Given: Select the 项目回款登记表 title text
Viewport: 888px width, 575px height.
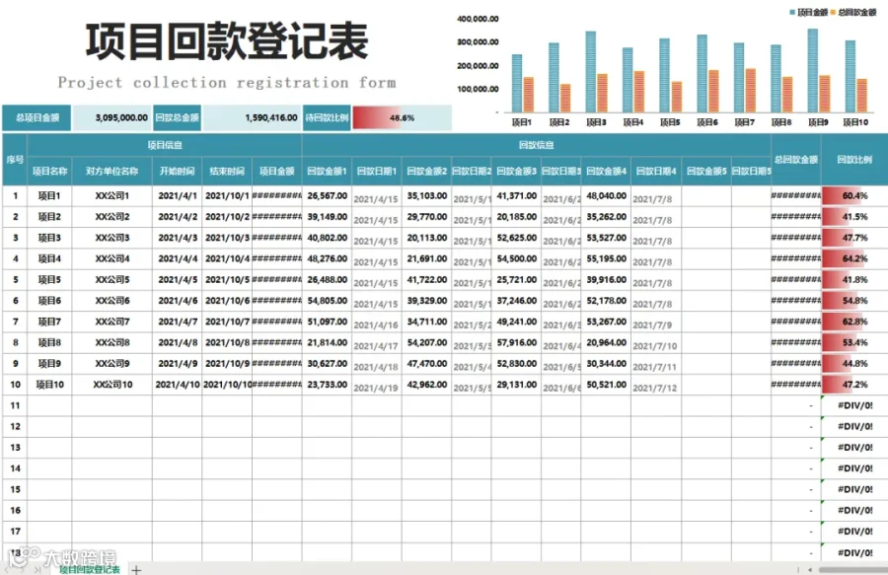Looking at the screenshot, I should (227, 41).
